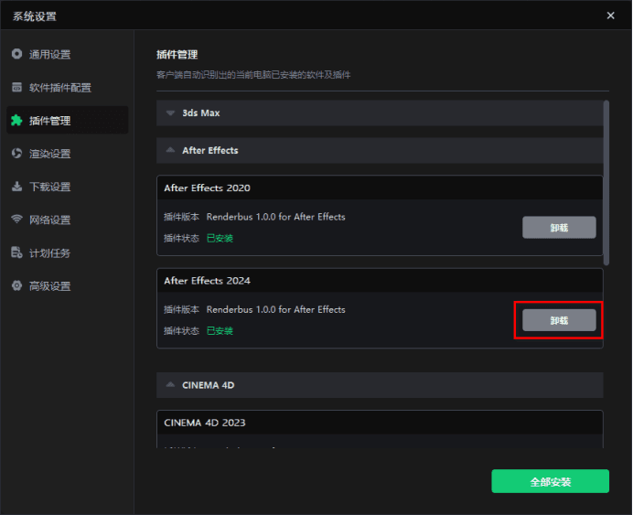Click the 软件插件配置 sidebar icon

(16, 88)
